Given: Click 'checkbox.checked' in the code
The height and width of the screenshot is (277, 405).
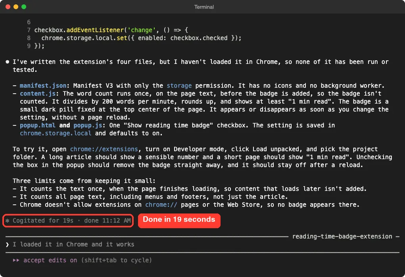Looking at the screenshot, I should 199,38.
